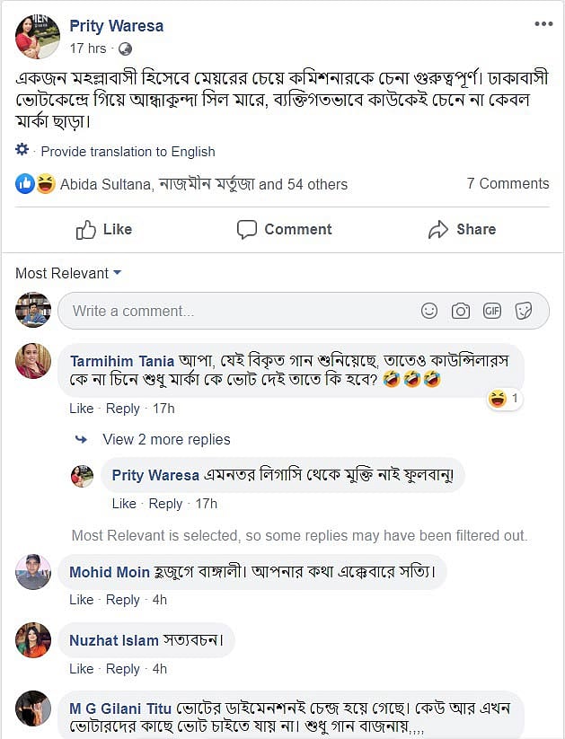Open the post options three-dot menu

543,24
